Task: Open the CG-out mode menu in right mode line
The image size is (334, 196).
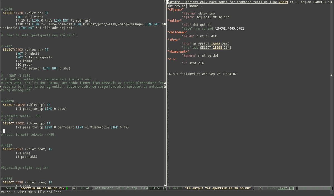Action: pos(272,188)
